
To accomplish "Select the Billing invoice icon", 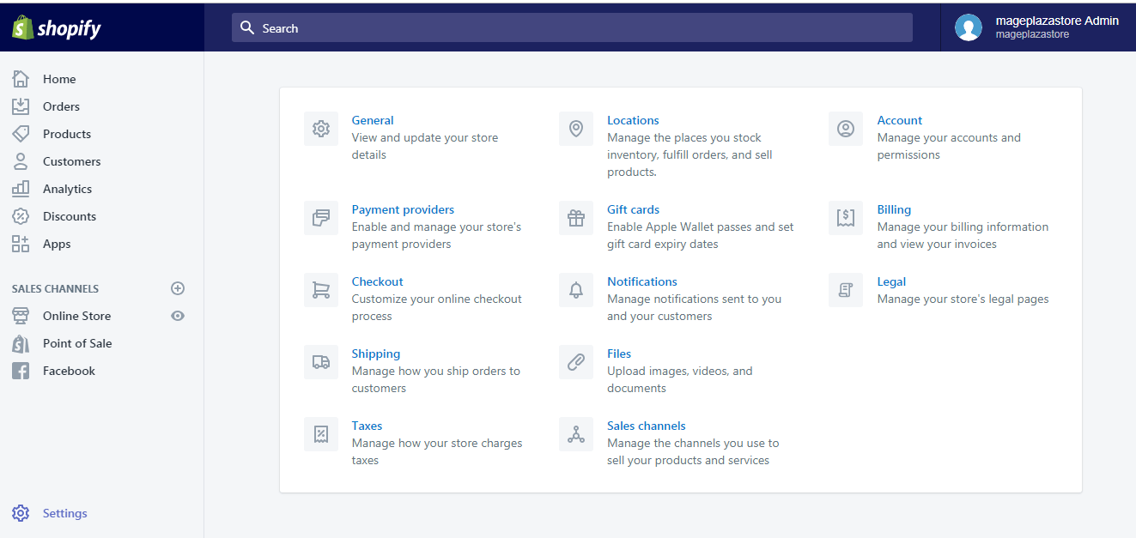I will 845,217.
